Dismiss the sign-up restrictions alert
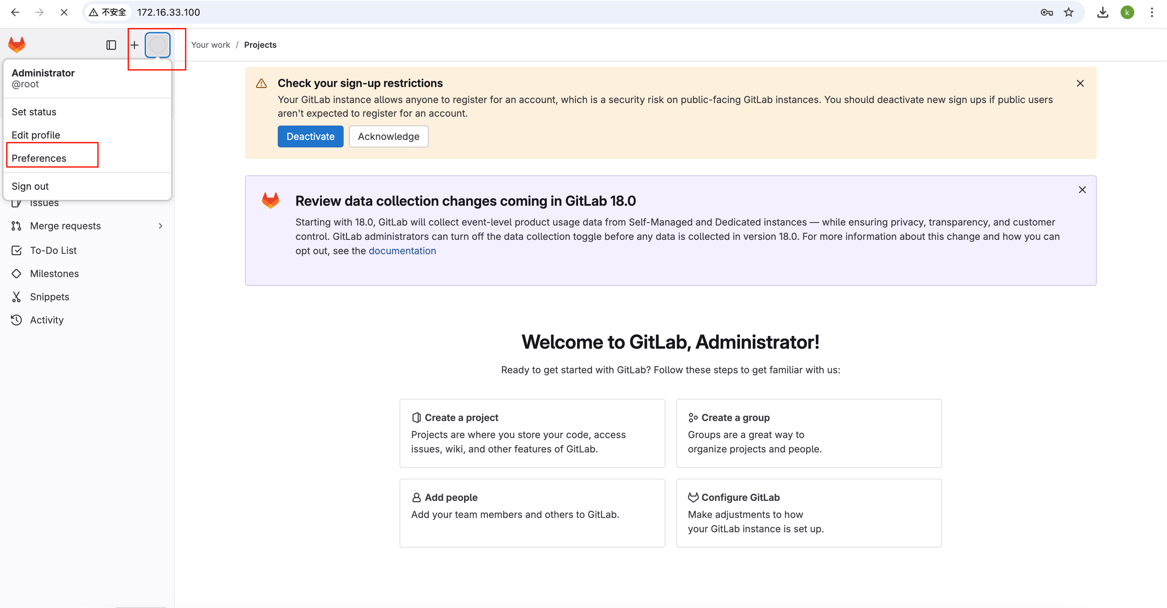This screenshot has width=1167, height=608. coord(1080,83)
